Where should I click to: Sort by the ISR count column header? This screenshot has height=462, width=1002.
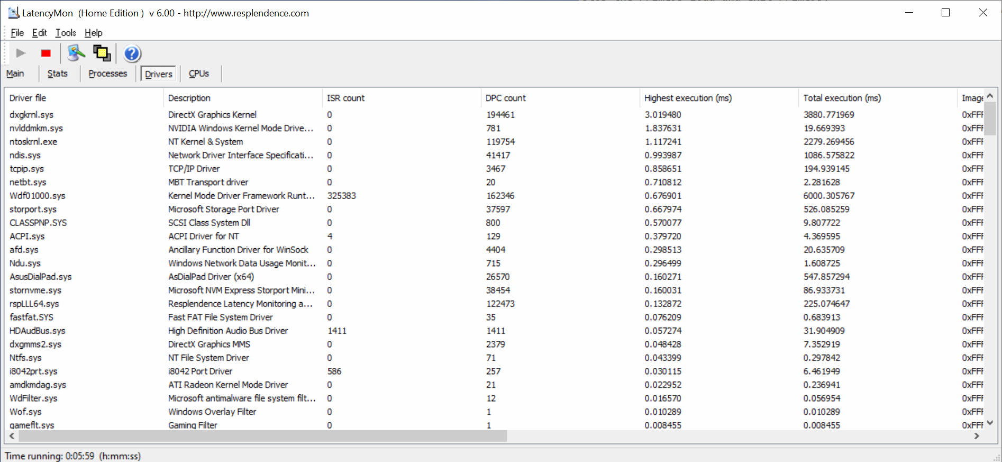[x=345, y=98]
